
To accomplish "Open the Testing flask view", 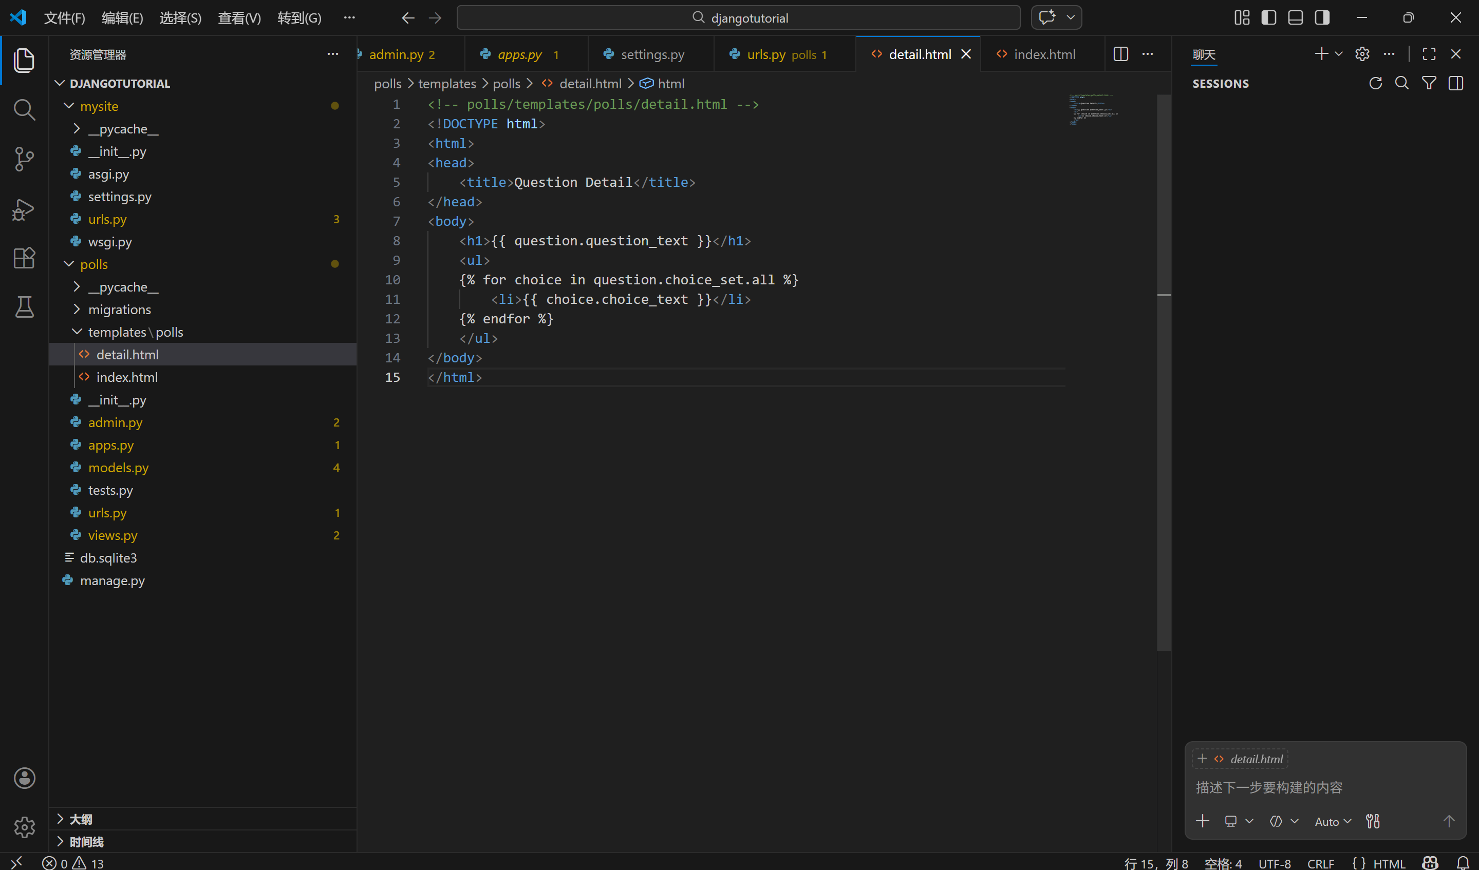I will tap(24, 306).
